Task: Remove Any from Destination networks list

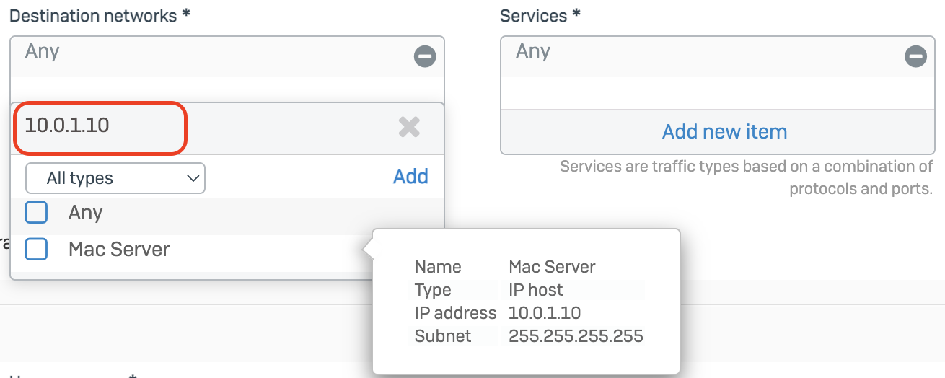Action: tap(425, 56)
